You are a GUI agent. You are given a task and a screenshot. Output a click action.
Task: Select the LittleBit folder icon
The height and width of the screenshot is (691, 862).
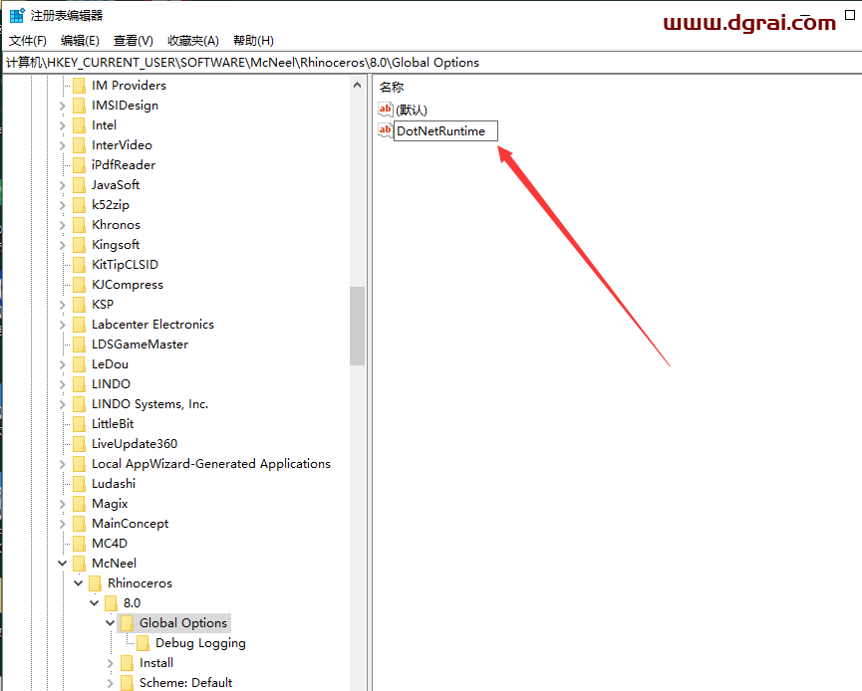click(79, 424)
